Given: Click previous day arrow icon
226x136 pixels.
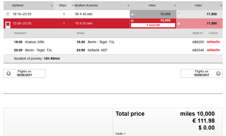Looking at the screenshot, I should 8,73.
